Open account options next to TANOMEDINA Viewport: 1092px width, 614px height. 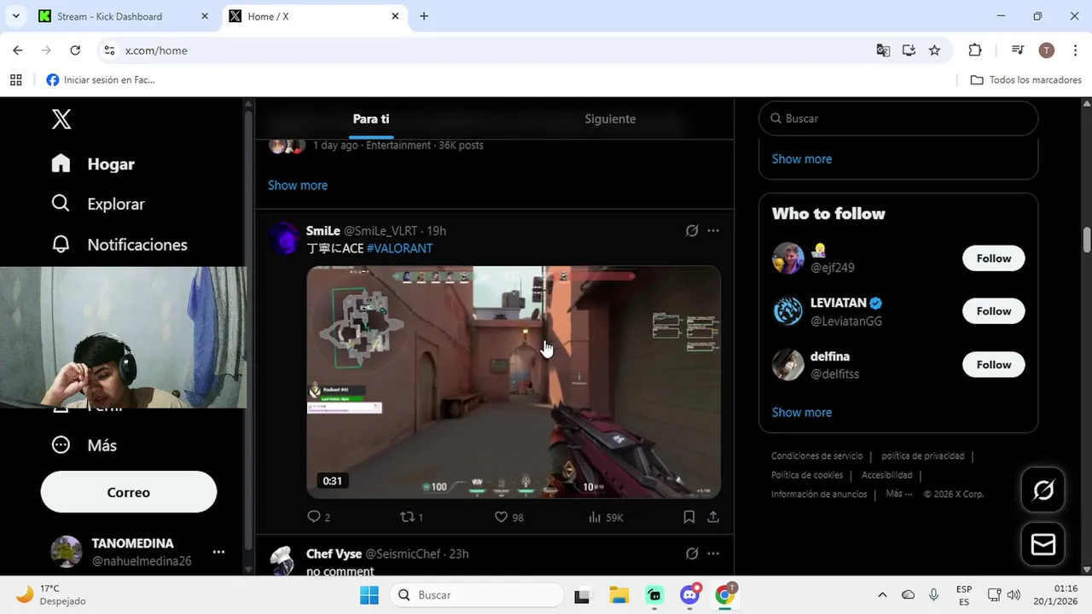218,552
